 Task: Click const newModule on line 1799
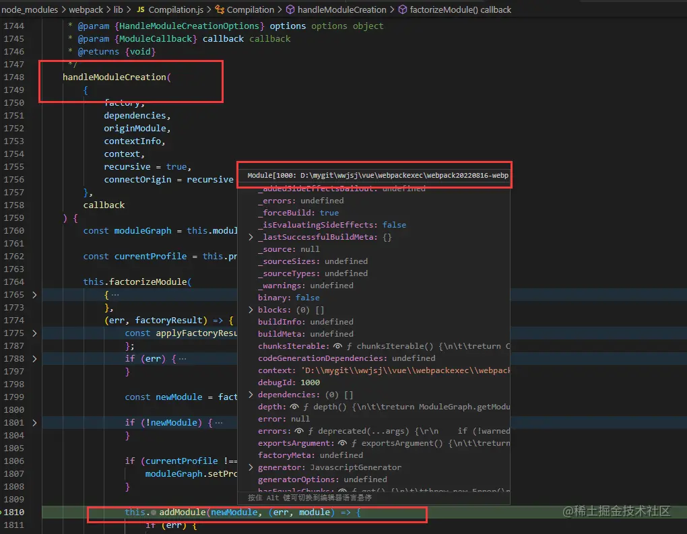pyautogui.click(x=164, y=397)
